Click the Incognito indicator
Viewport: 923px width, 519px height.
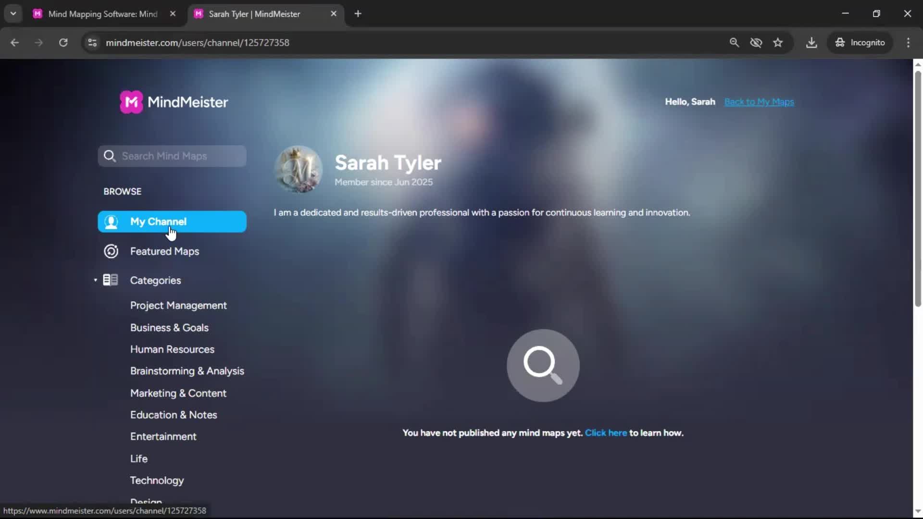point(860,43)
